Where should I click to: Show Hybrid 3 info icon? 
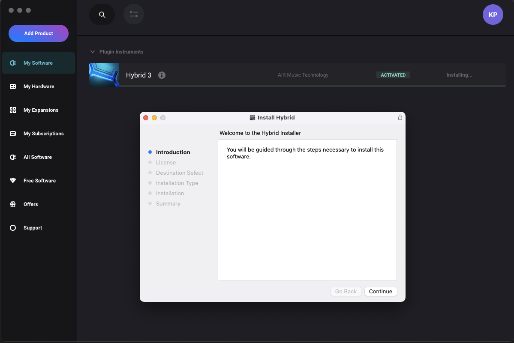pos(162,75)
